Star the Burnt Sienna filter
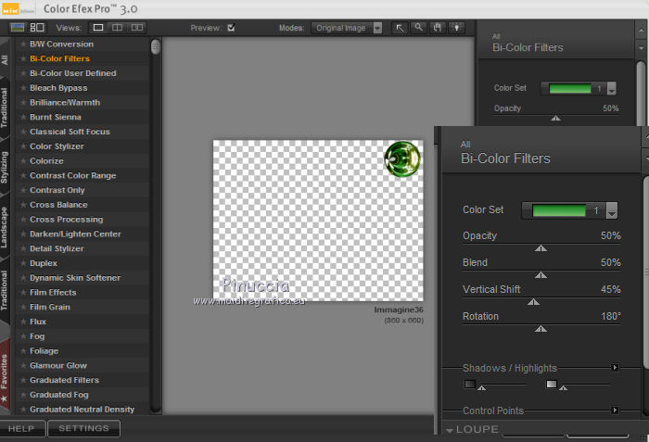This screenshot has width=649, height=442. pyautogui.click(x=23, y=117)
